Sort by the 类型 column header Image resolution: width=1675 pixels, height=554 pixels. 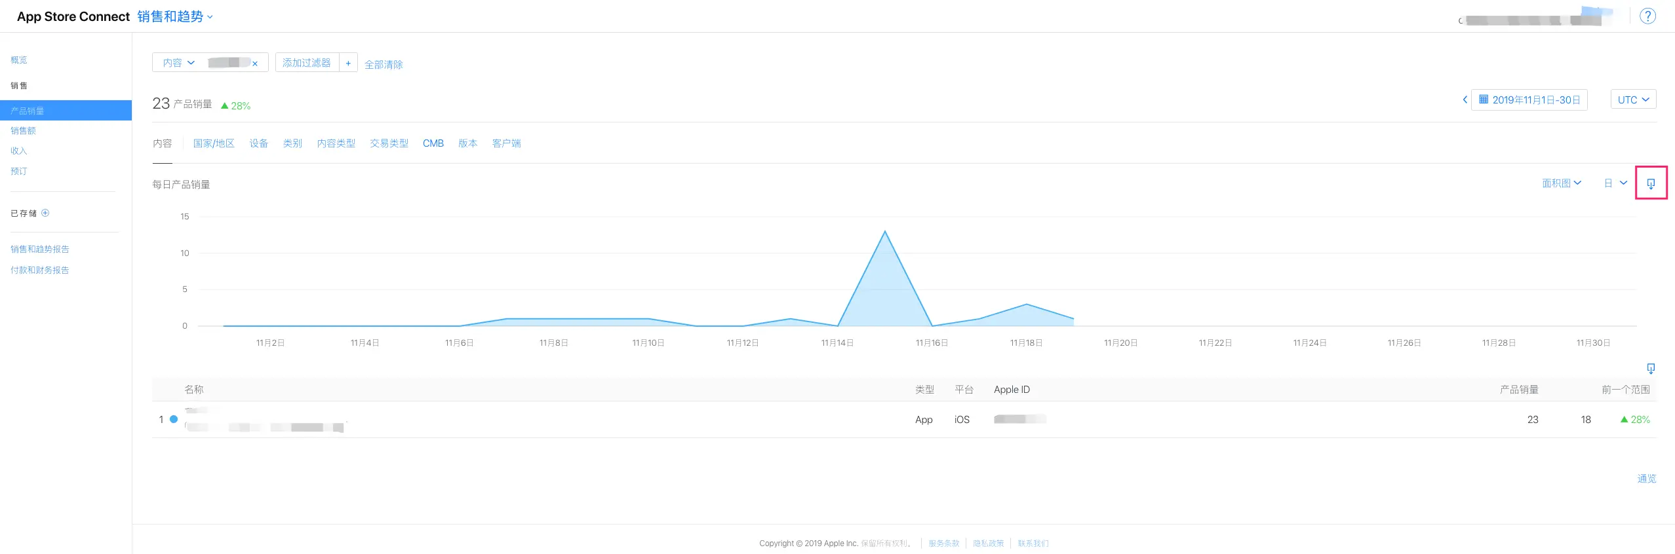pyautogui.click(x=925, y=390)
